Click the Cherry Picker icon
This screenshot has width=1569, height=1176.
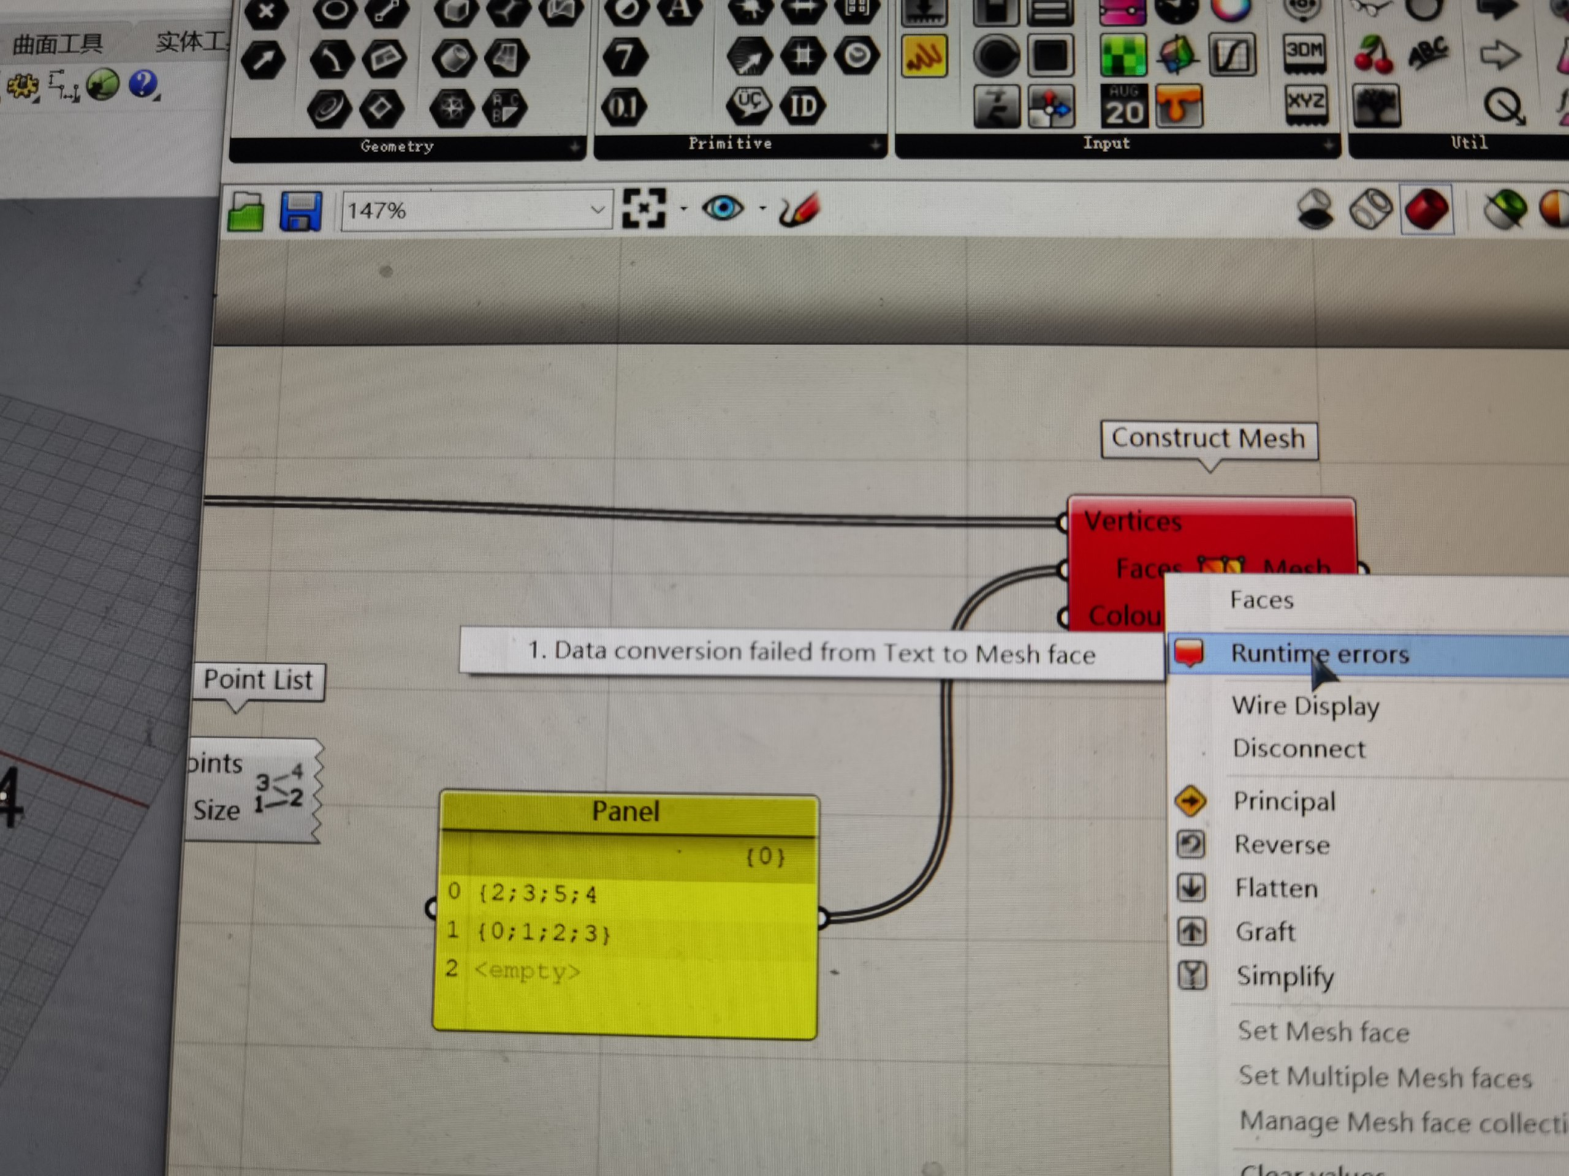point(1374,55)
